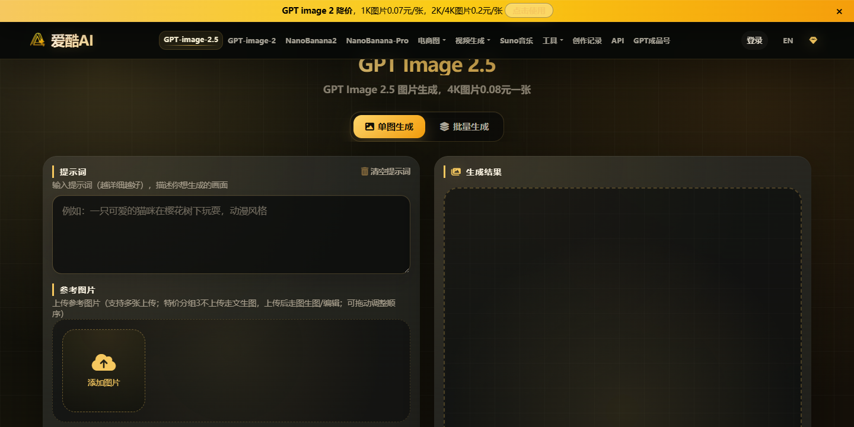Viewport: 854px width, 427px height.
Task: Click the 生成结果 heading text
Action: point(484,172)
